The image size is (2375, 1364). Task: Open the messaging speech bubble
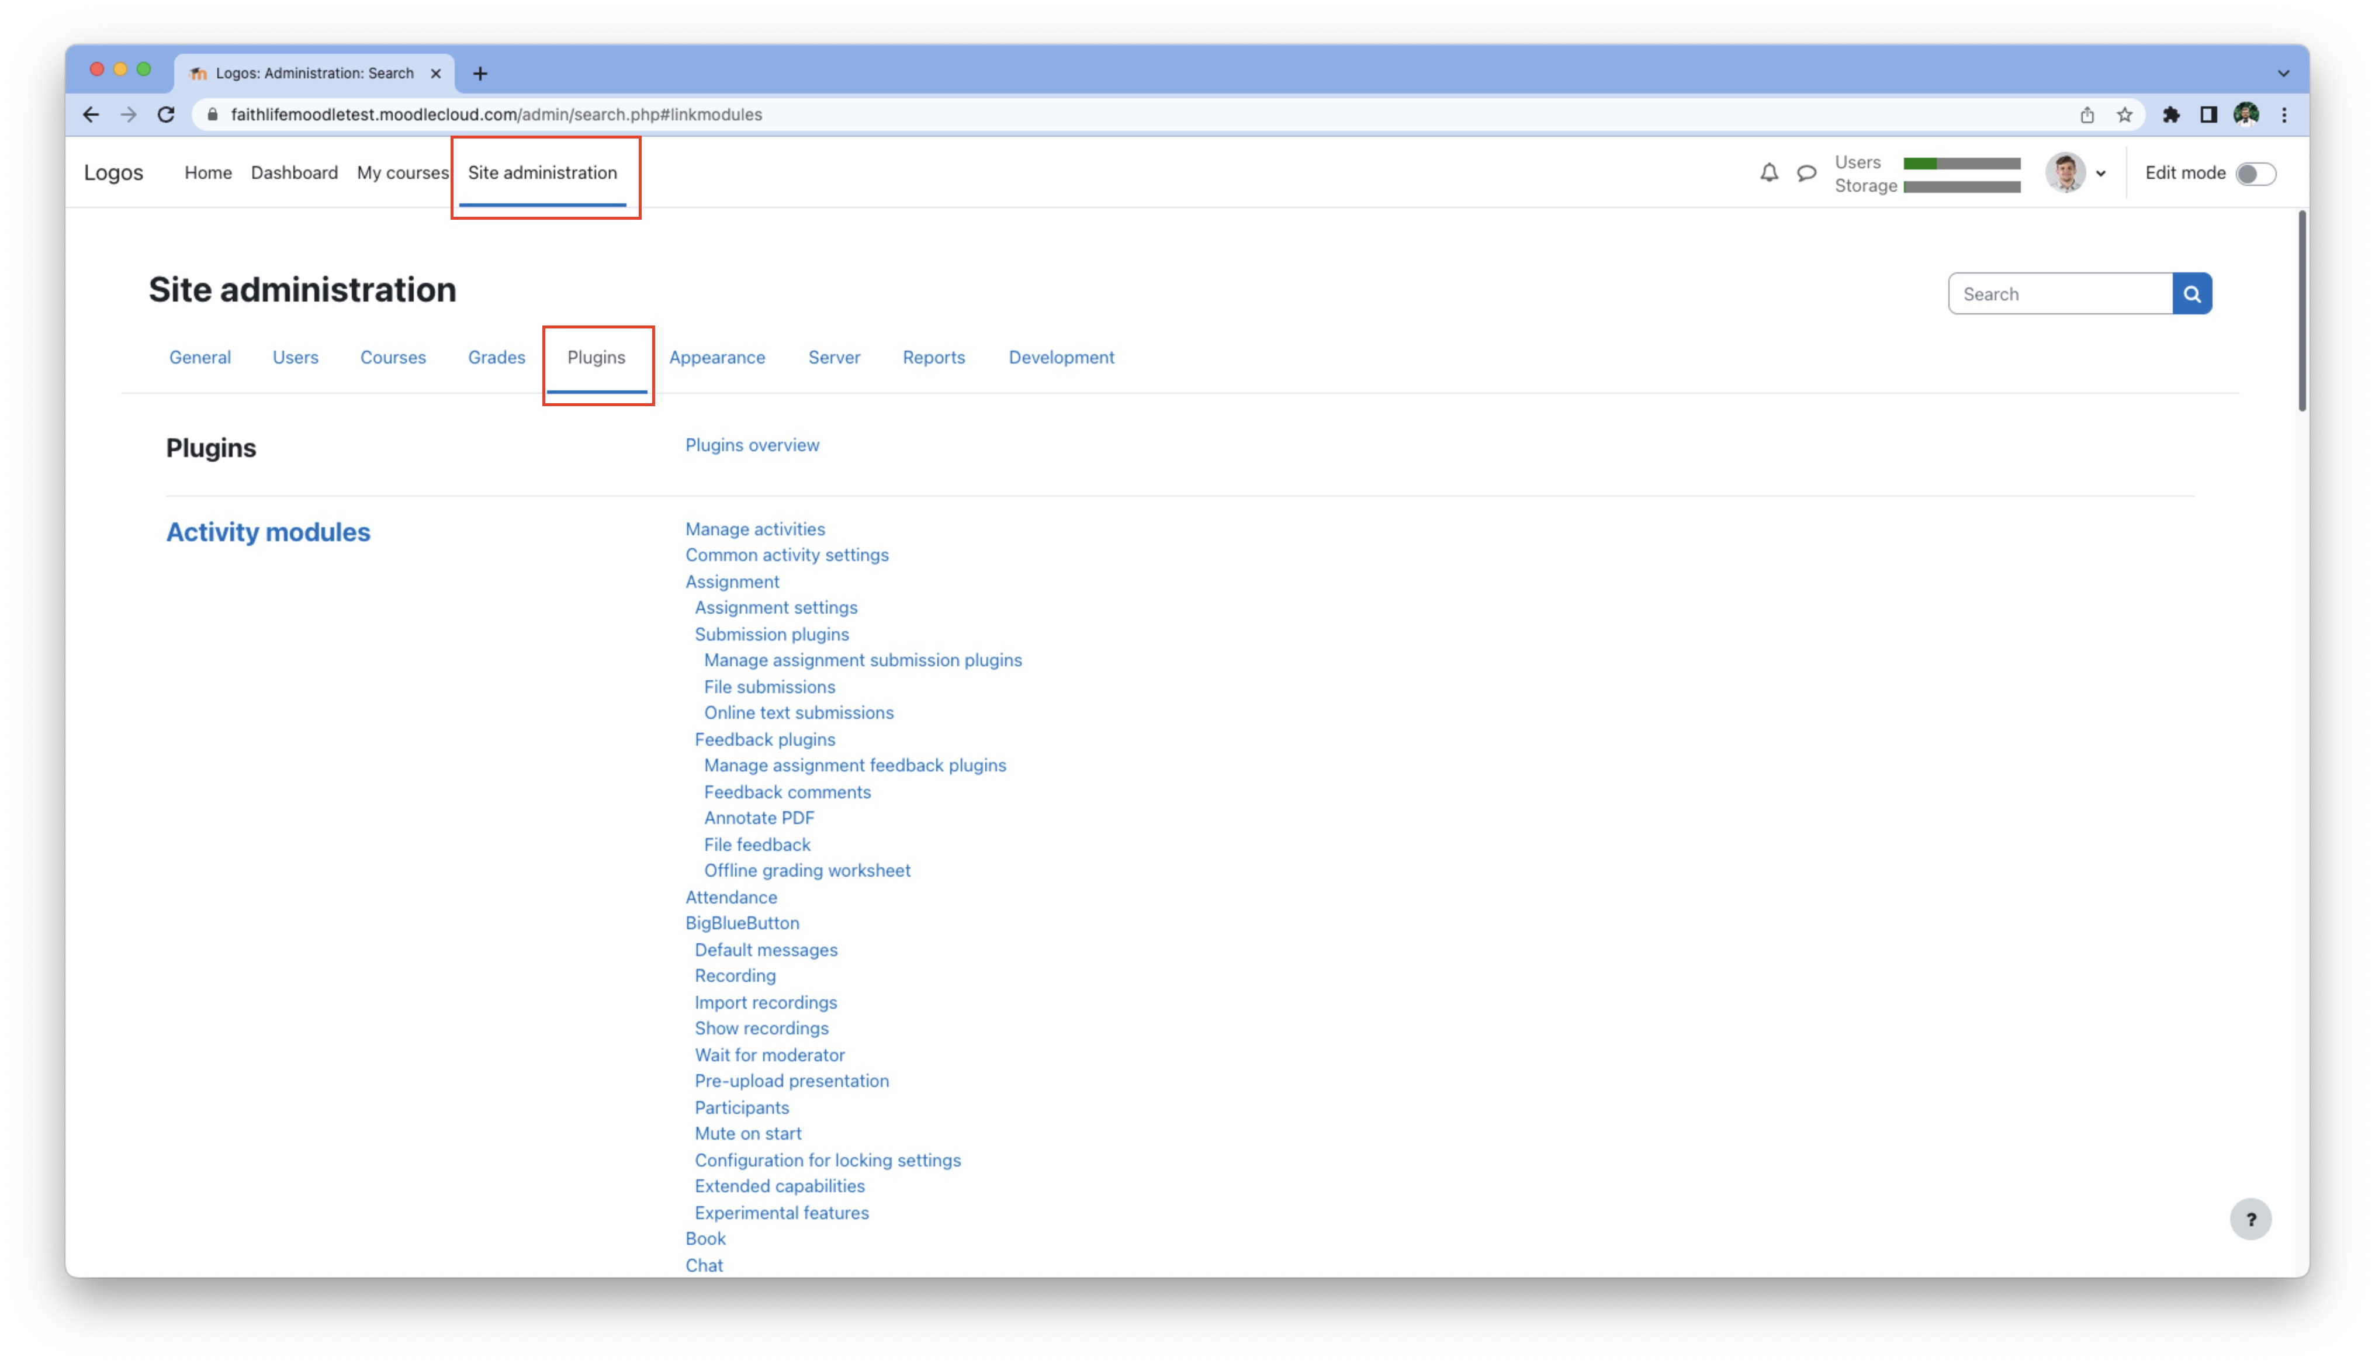(1806, 174)
